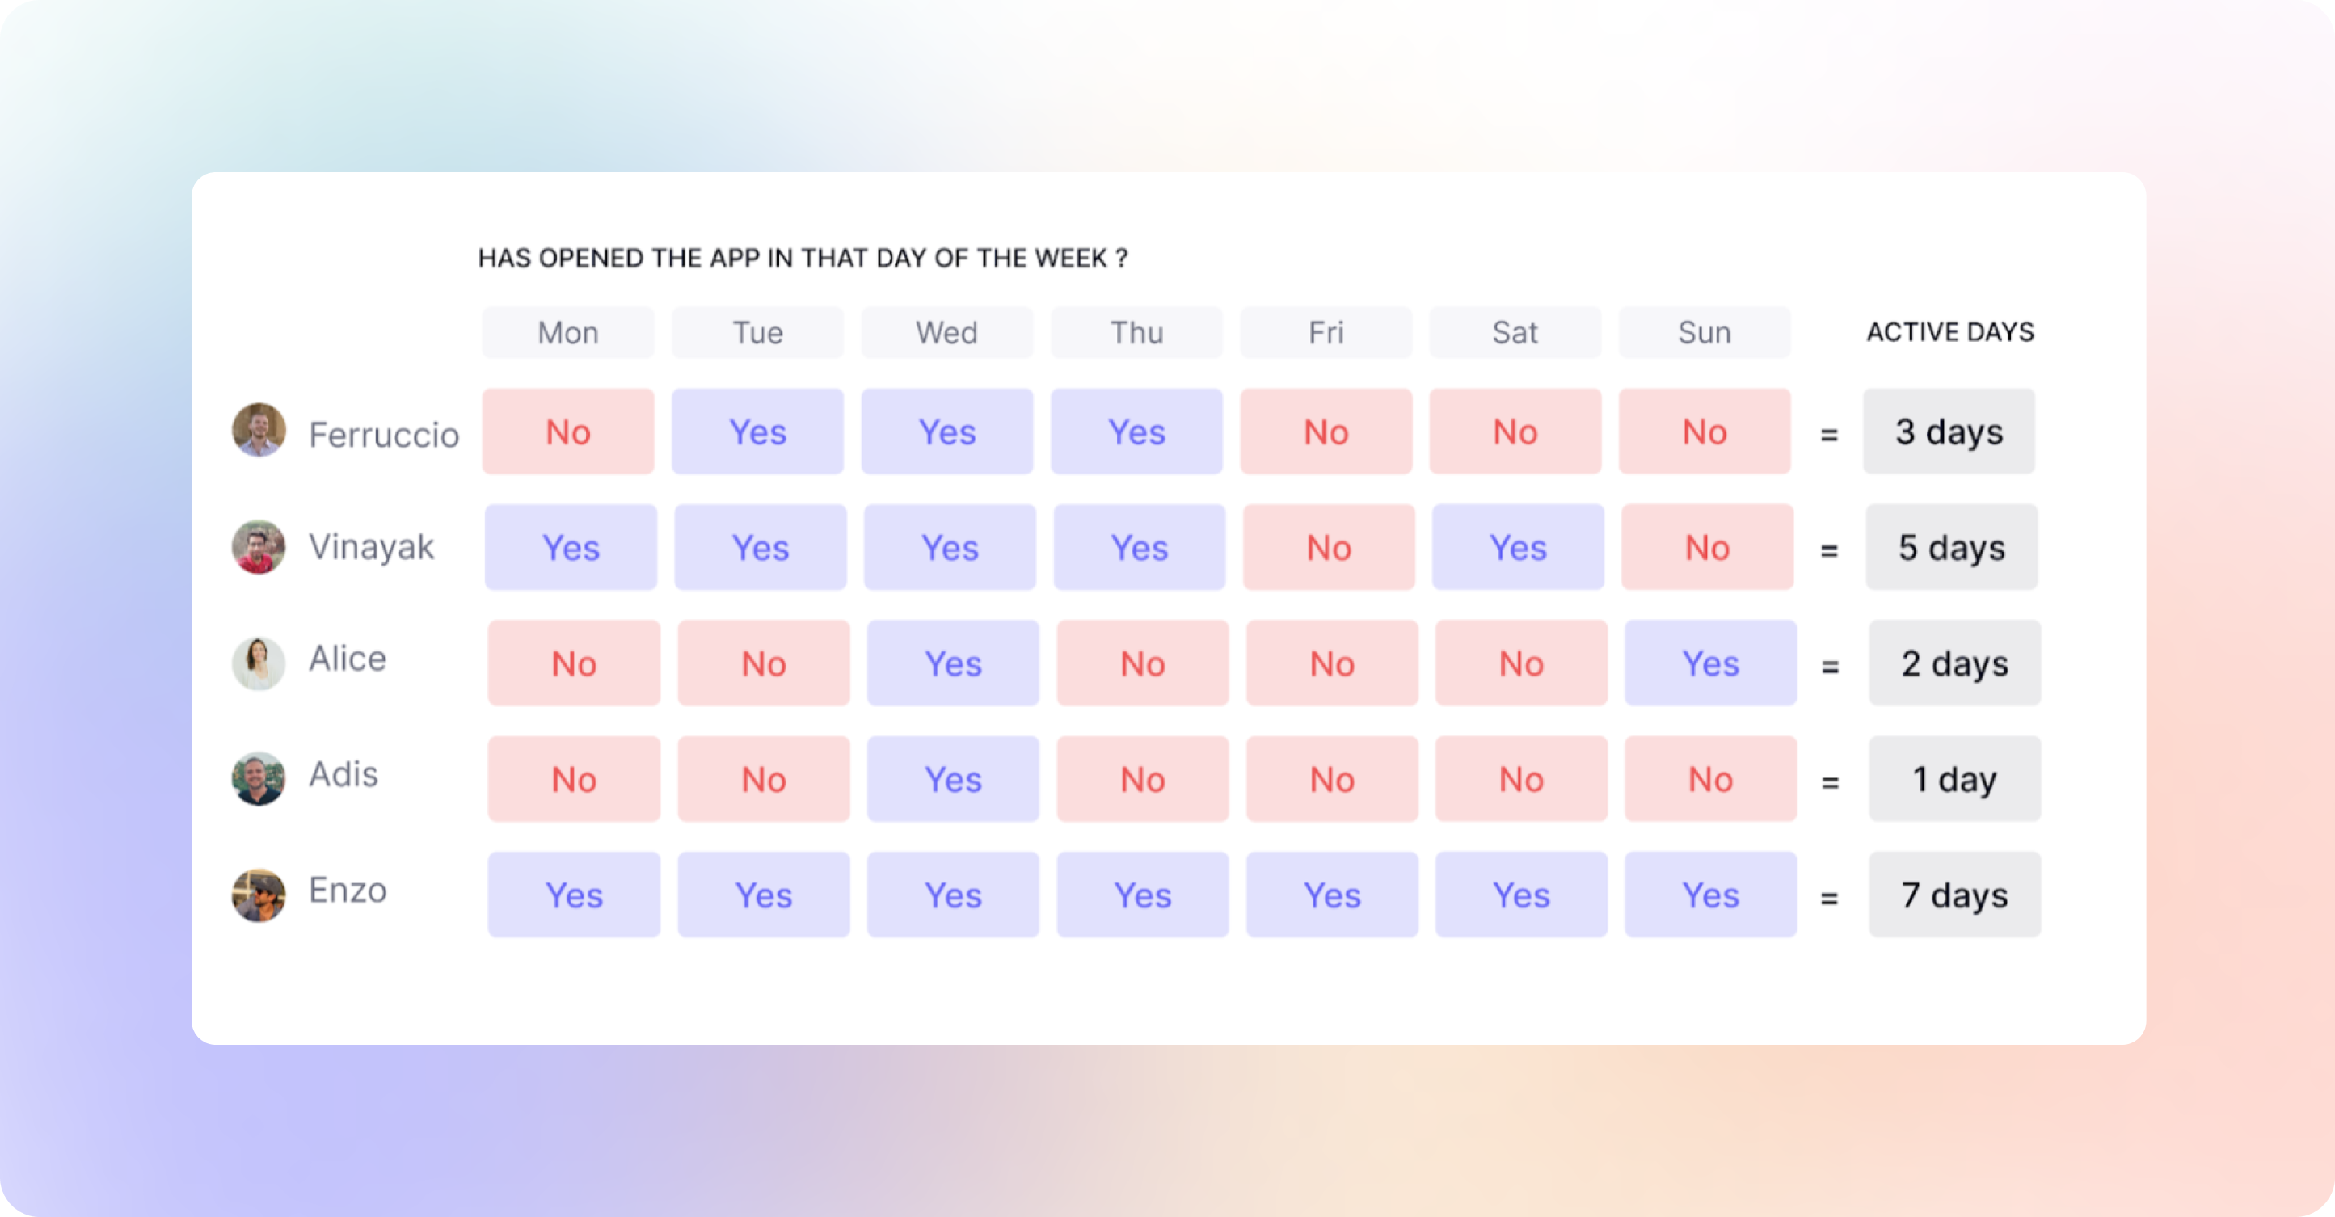Viewport: 2335px width, 1217px height.
Task: Click the Mon column header
Action: [x=568, y=333]
